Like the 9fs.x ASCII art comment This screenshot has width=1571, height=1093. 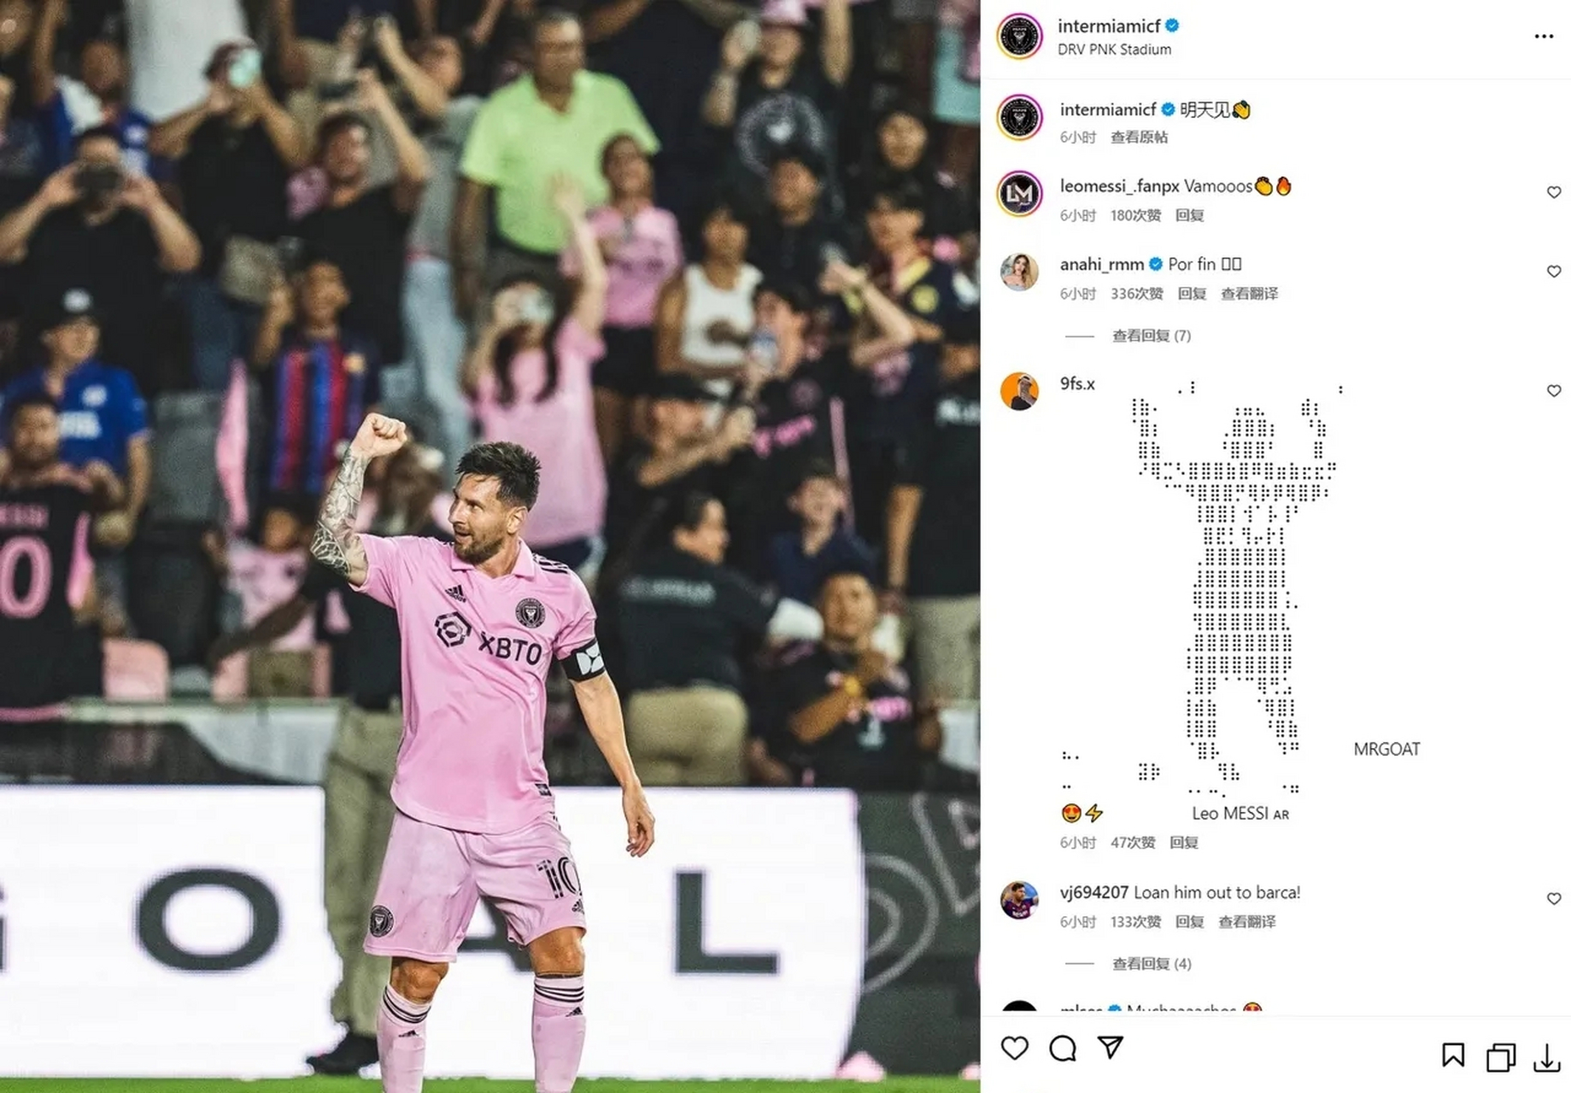coord(1554,391)
